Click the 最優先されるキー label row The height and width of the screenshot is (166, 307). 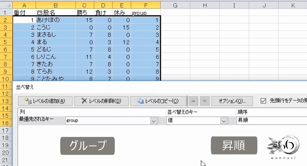(x=36, y=119)
